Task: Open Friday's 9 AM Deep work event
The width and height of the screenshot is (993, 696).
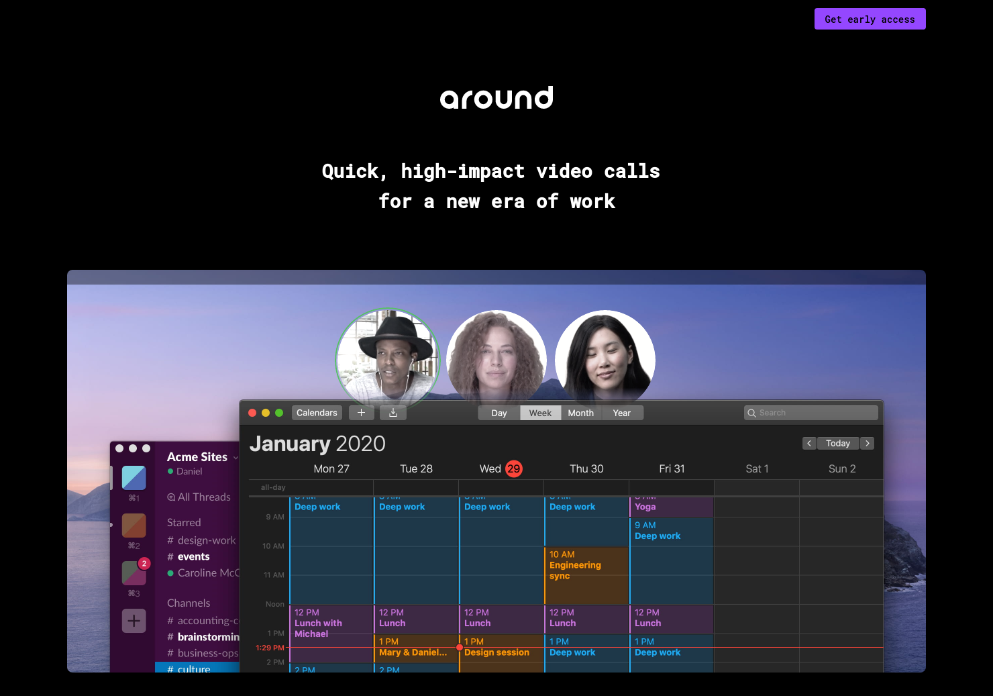Action: tap(672, 560)
